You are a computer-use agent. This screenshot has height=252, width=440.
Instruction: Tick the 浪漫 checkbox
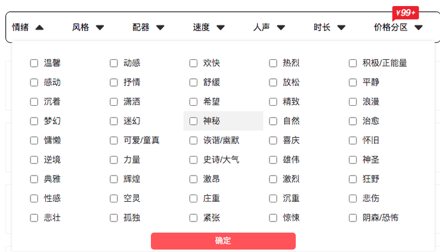(x=353, y=102)
